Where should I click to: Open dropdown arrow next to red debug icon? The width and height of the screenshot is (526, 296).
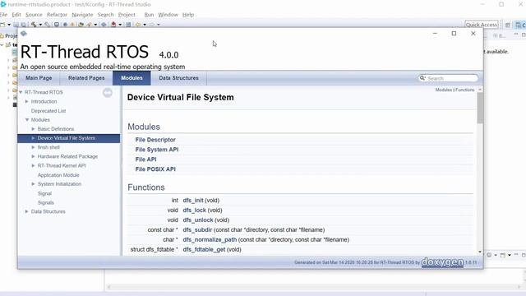coord(120,25)
